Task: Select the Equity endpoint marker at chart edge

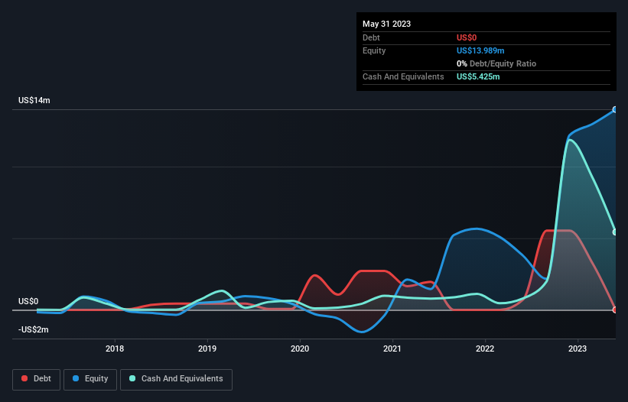Action: click(615, 109)
